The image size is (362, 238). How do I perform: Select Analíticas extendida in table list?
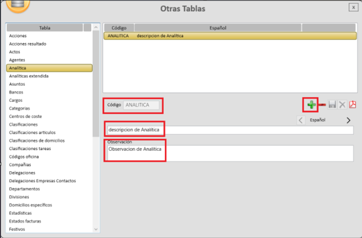pyautogui.click(x=29, y=76)
